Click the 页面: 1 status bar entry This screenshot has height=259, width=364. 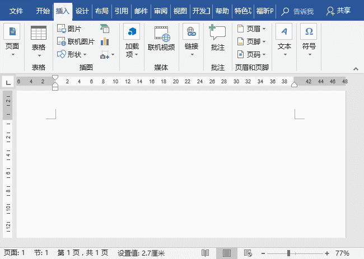click(14, 253)
